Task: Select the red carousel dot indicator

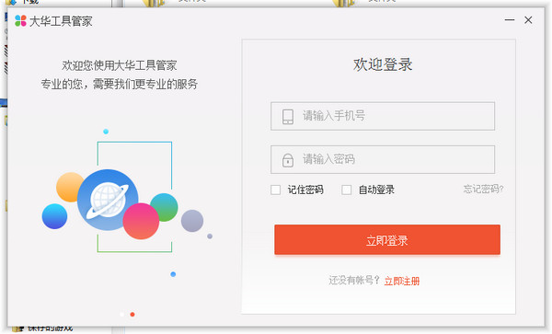Action: click(132, 315)
